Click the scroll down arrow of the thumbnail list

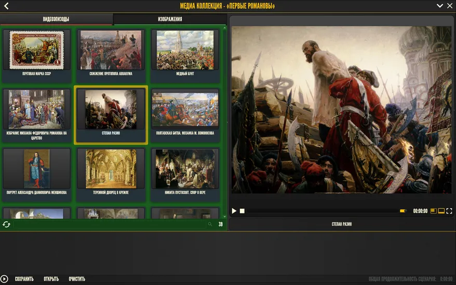pyautogui.click(x=225, y=216)
